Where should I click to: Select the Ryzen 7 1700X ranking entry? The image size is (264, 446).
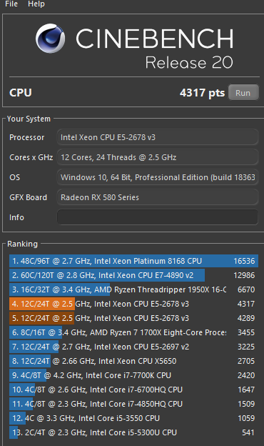(133, 332)
